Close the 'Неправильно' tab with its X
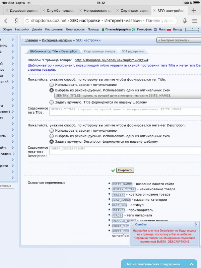Viewport: 201px width, 268px height. [80, 11]
